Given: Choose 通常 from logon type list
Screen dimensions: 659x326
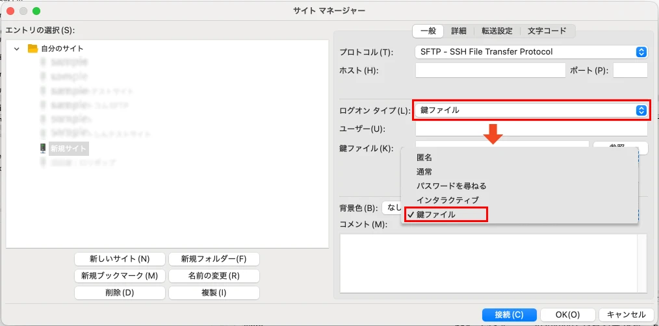Looking at the screenshot, I should tap(424, 172).
